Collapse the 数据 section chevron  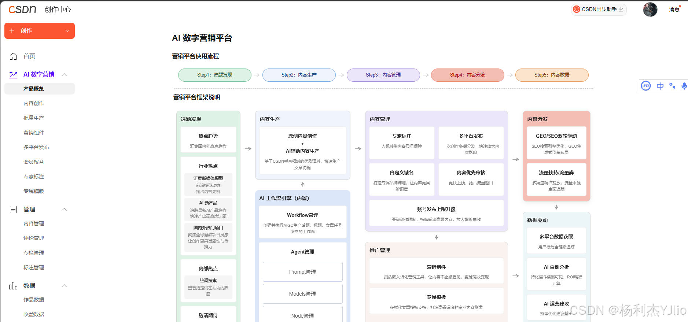64,286
